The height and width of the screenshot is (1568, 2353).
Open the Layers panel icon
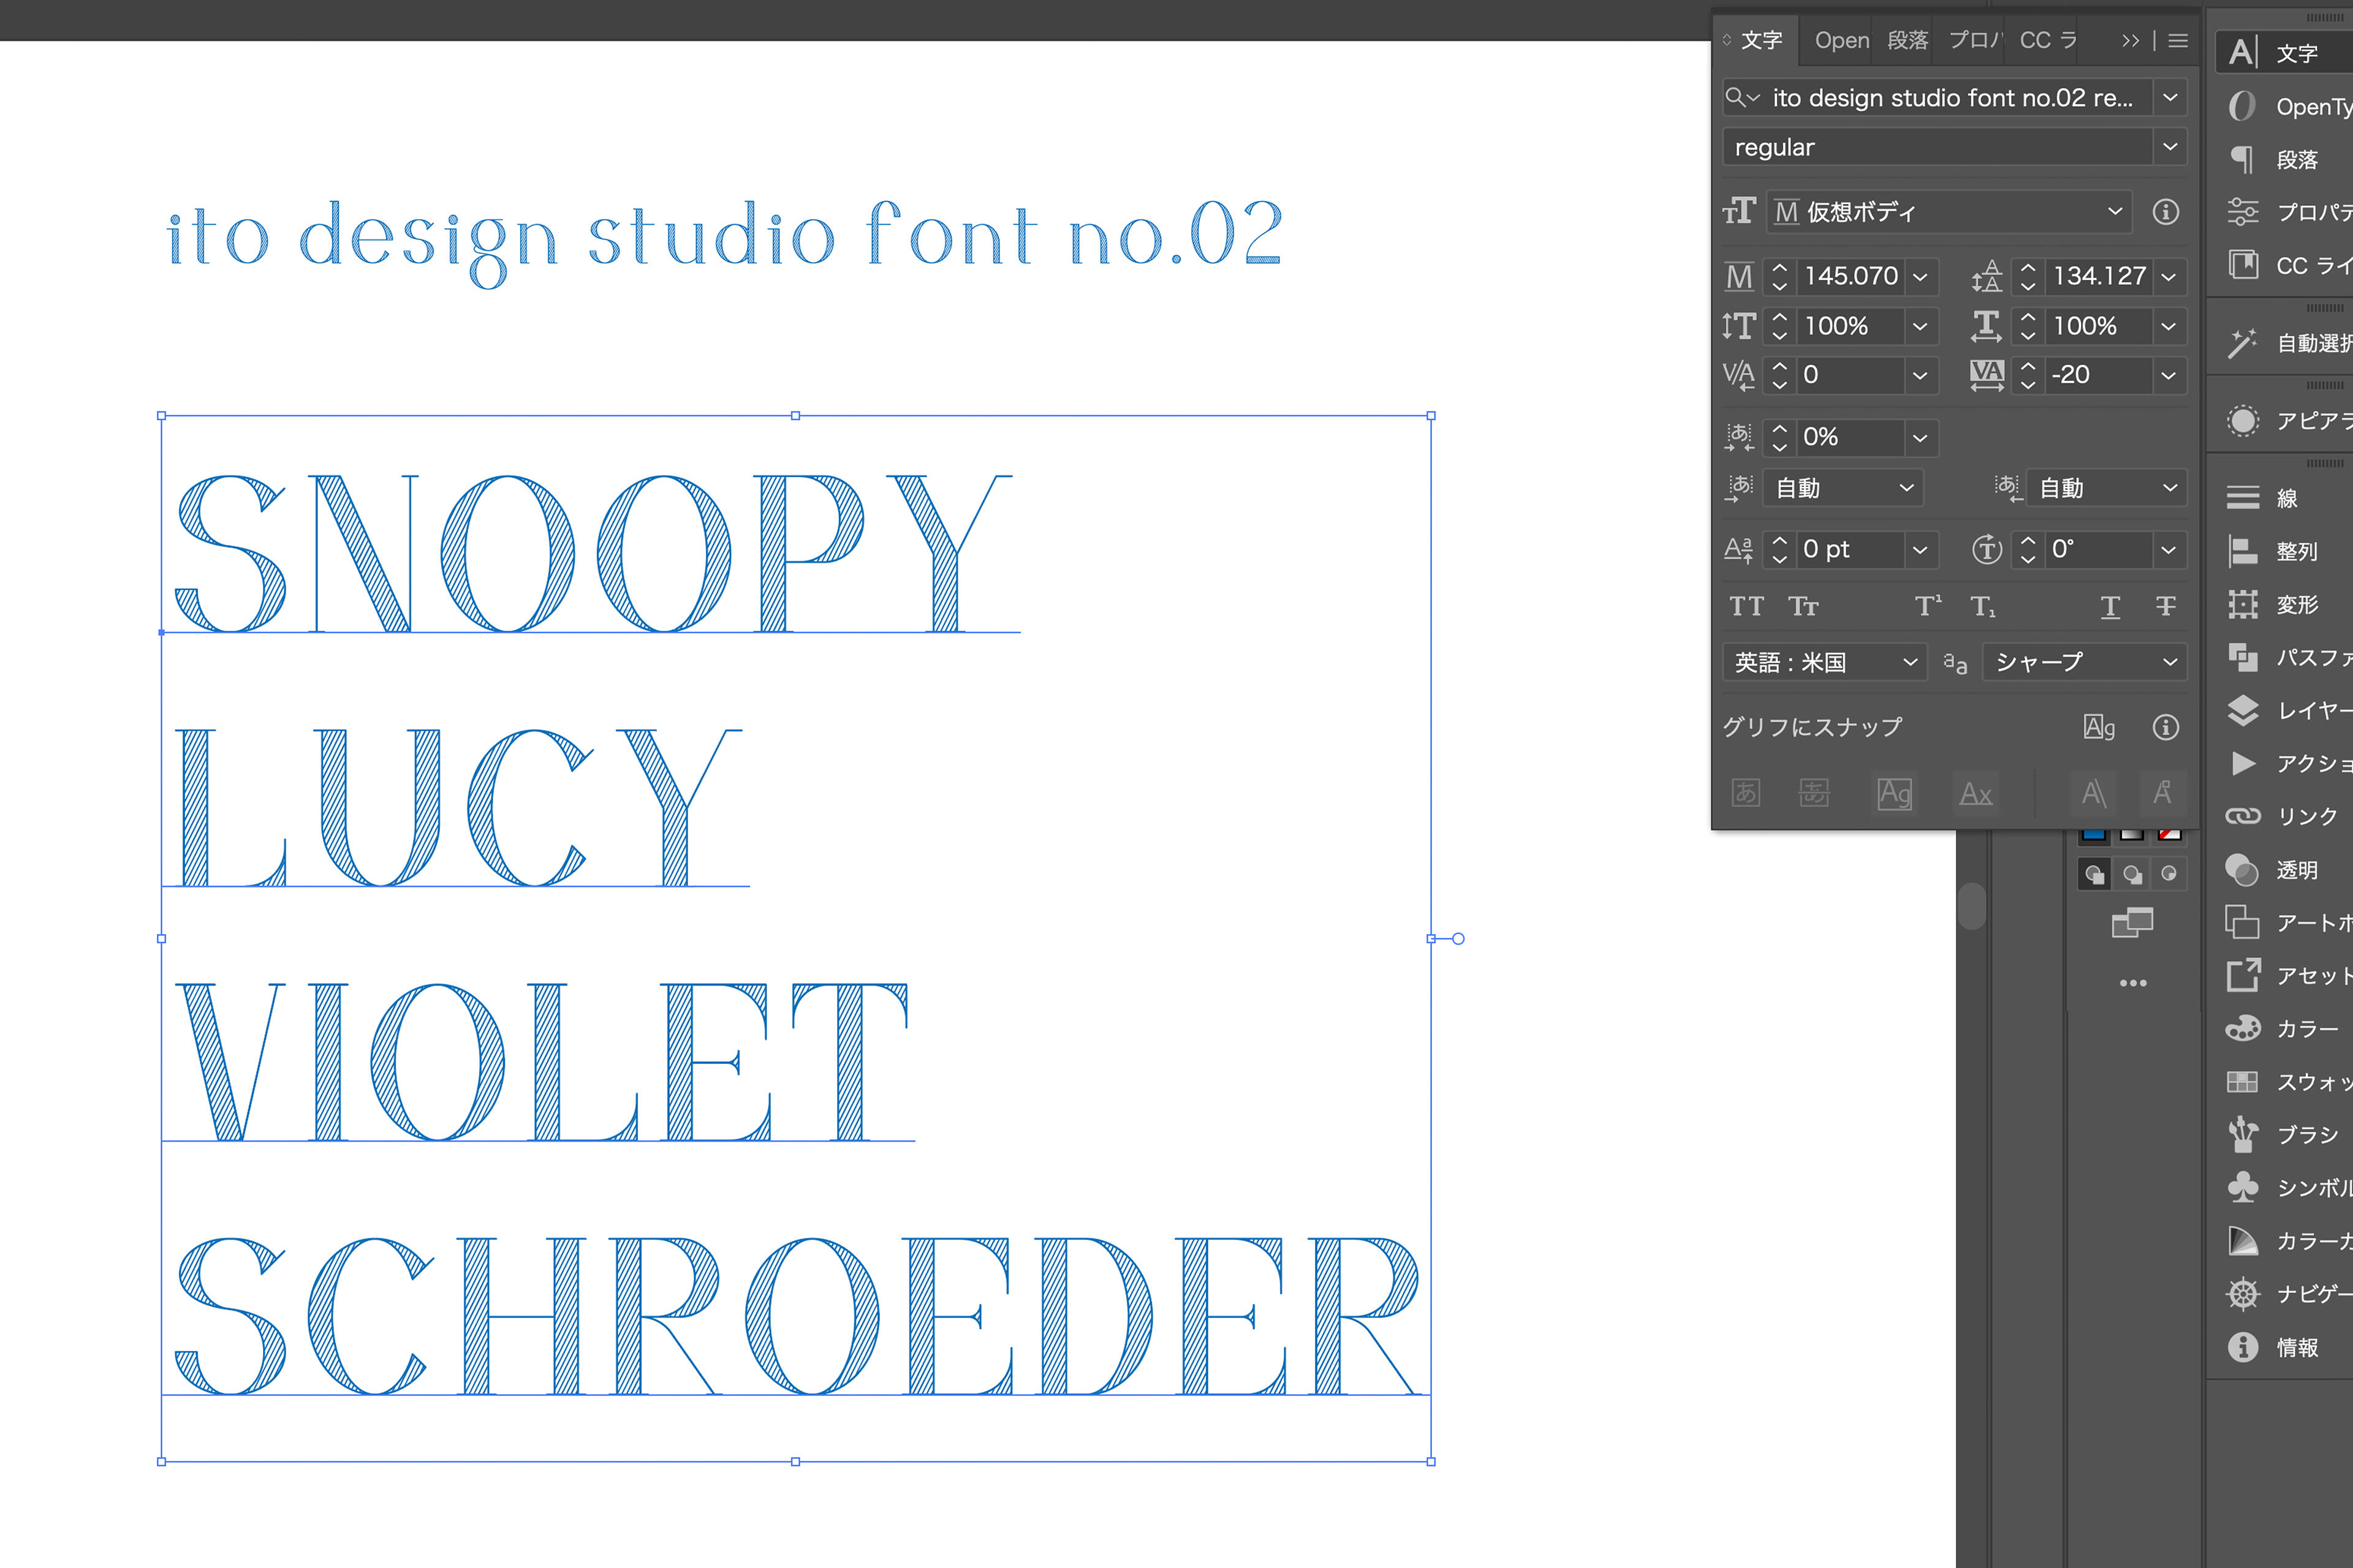(2243, 710)
